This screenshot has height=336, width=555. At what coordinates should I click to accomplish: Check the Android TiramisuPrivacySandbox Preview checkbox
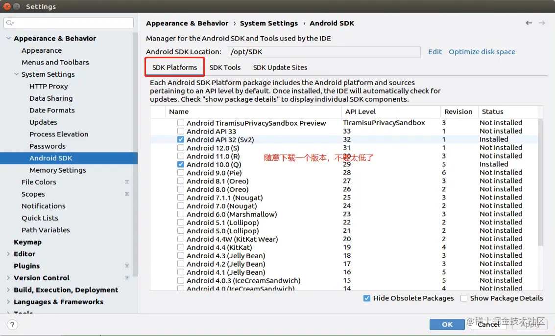(x=181, y=123)
